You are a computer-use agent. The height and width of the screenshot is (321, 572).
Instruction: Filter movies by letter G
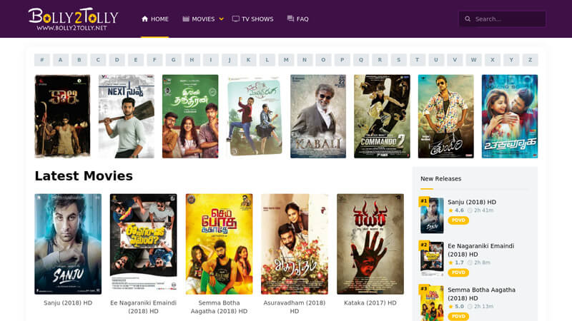pos(173,60)
